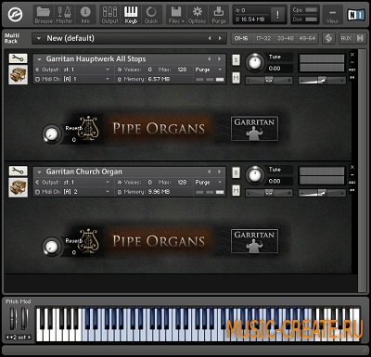Show the Info pane

click(85, 15)
